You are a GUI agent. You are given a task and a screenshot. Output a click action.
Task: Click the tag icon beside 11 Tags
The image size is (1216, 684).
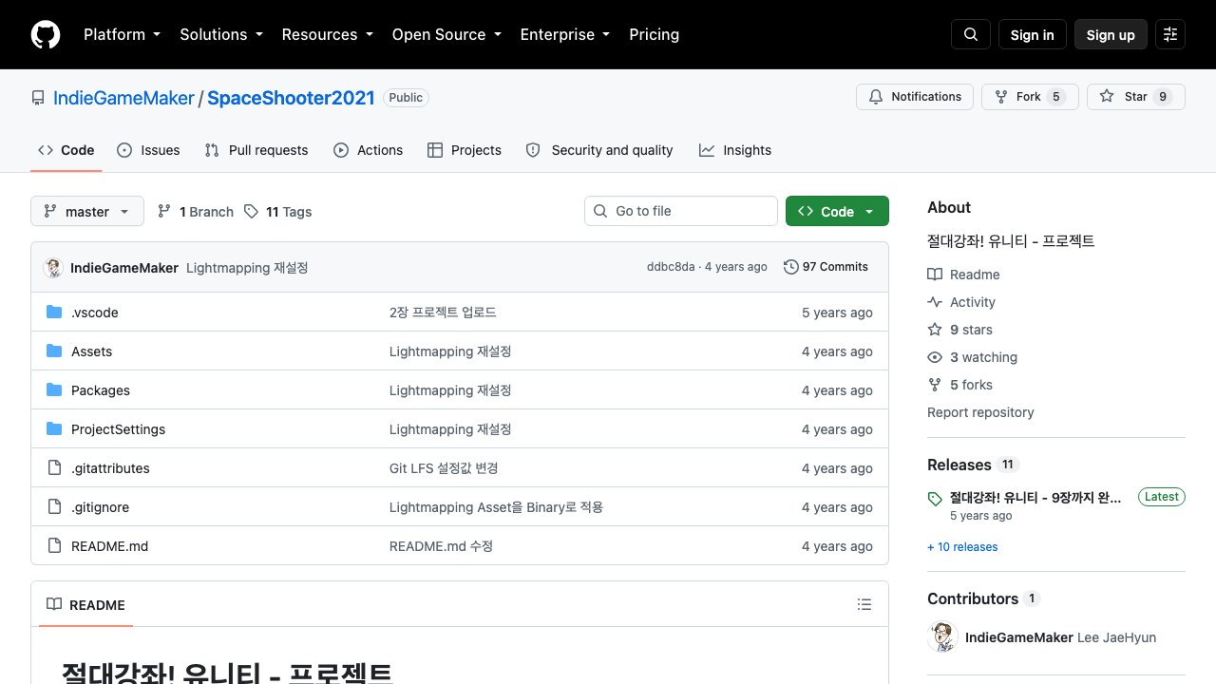(251, 212)
